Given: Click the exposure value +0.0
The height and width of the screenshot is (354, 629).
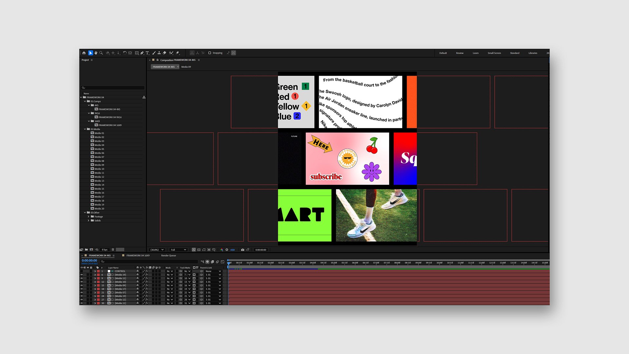Looking at the screenshot, I should click(232, 250).
